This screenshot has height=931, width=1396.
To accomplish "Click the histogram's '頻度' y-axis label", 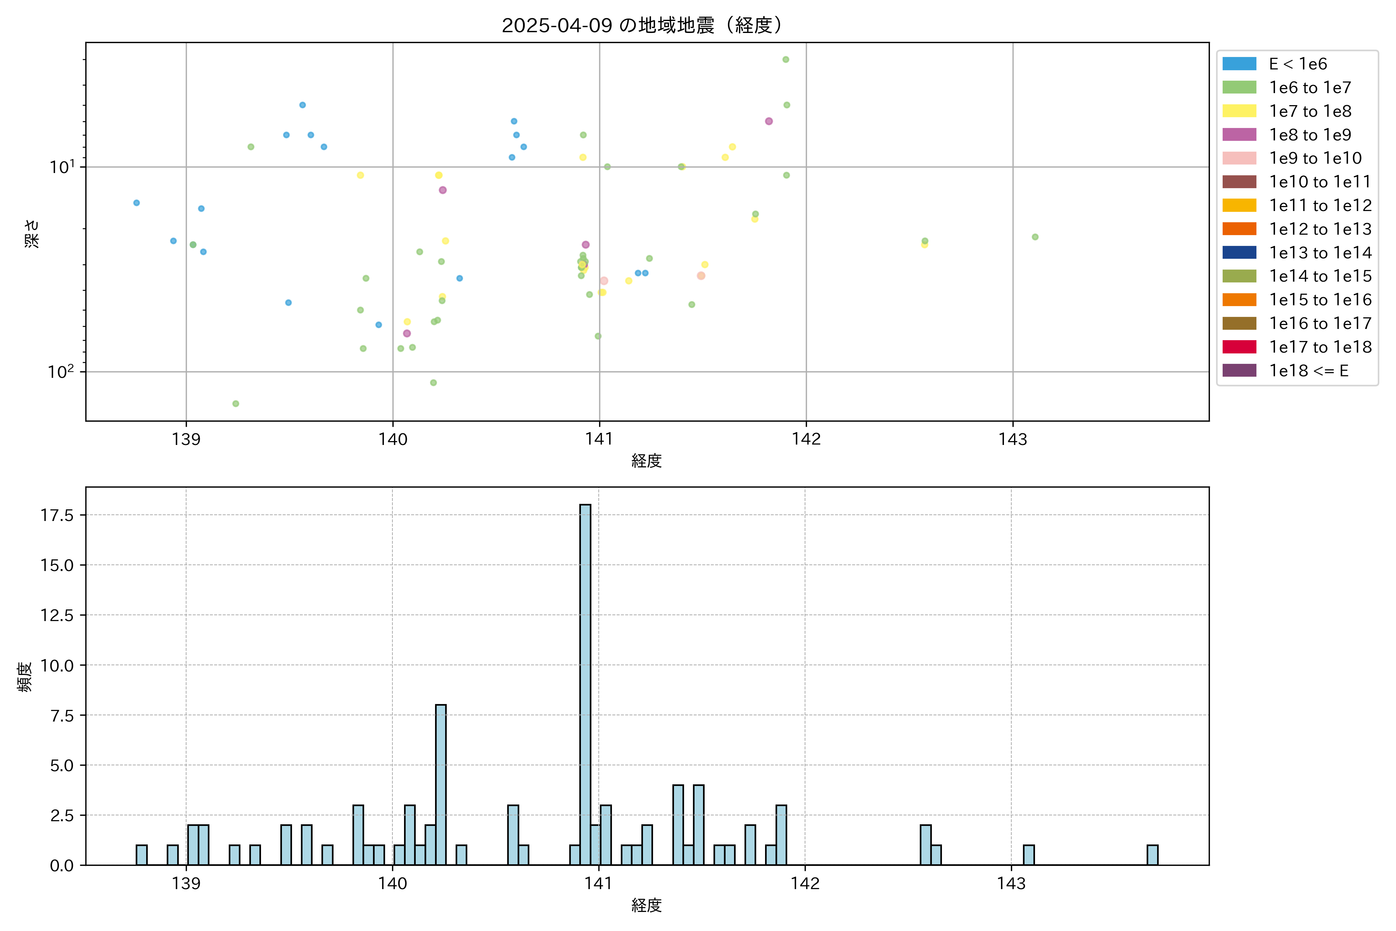I will (24, 677).
